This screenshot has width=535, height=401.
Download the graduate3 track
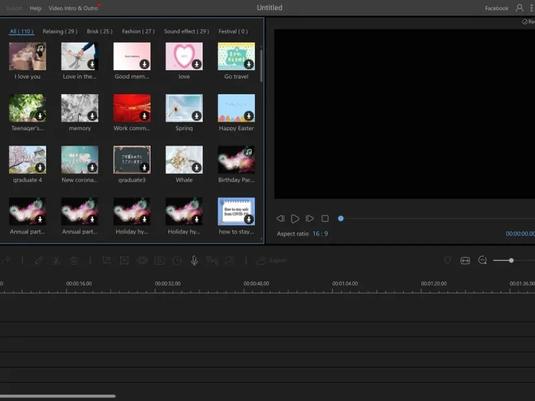pyautogui.click(x=144, y=168)
